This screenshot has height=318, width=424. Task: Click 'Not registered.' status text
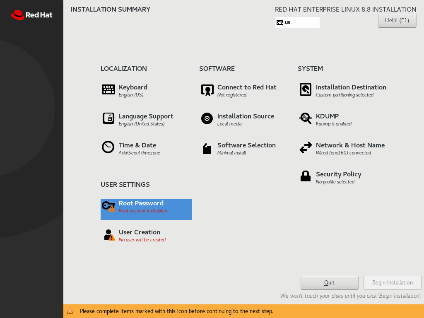point(232,95)
